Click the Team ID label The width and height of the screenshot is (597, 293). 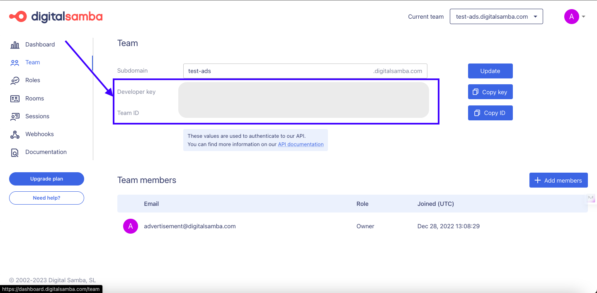click(x=128, y=113)
